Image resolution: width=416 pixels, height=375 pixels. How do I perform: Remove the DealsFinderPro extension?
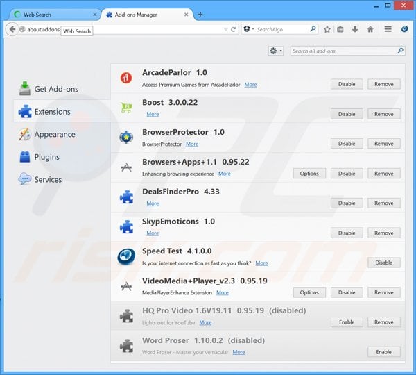(x=384, y=203)
